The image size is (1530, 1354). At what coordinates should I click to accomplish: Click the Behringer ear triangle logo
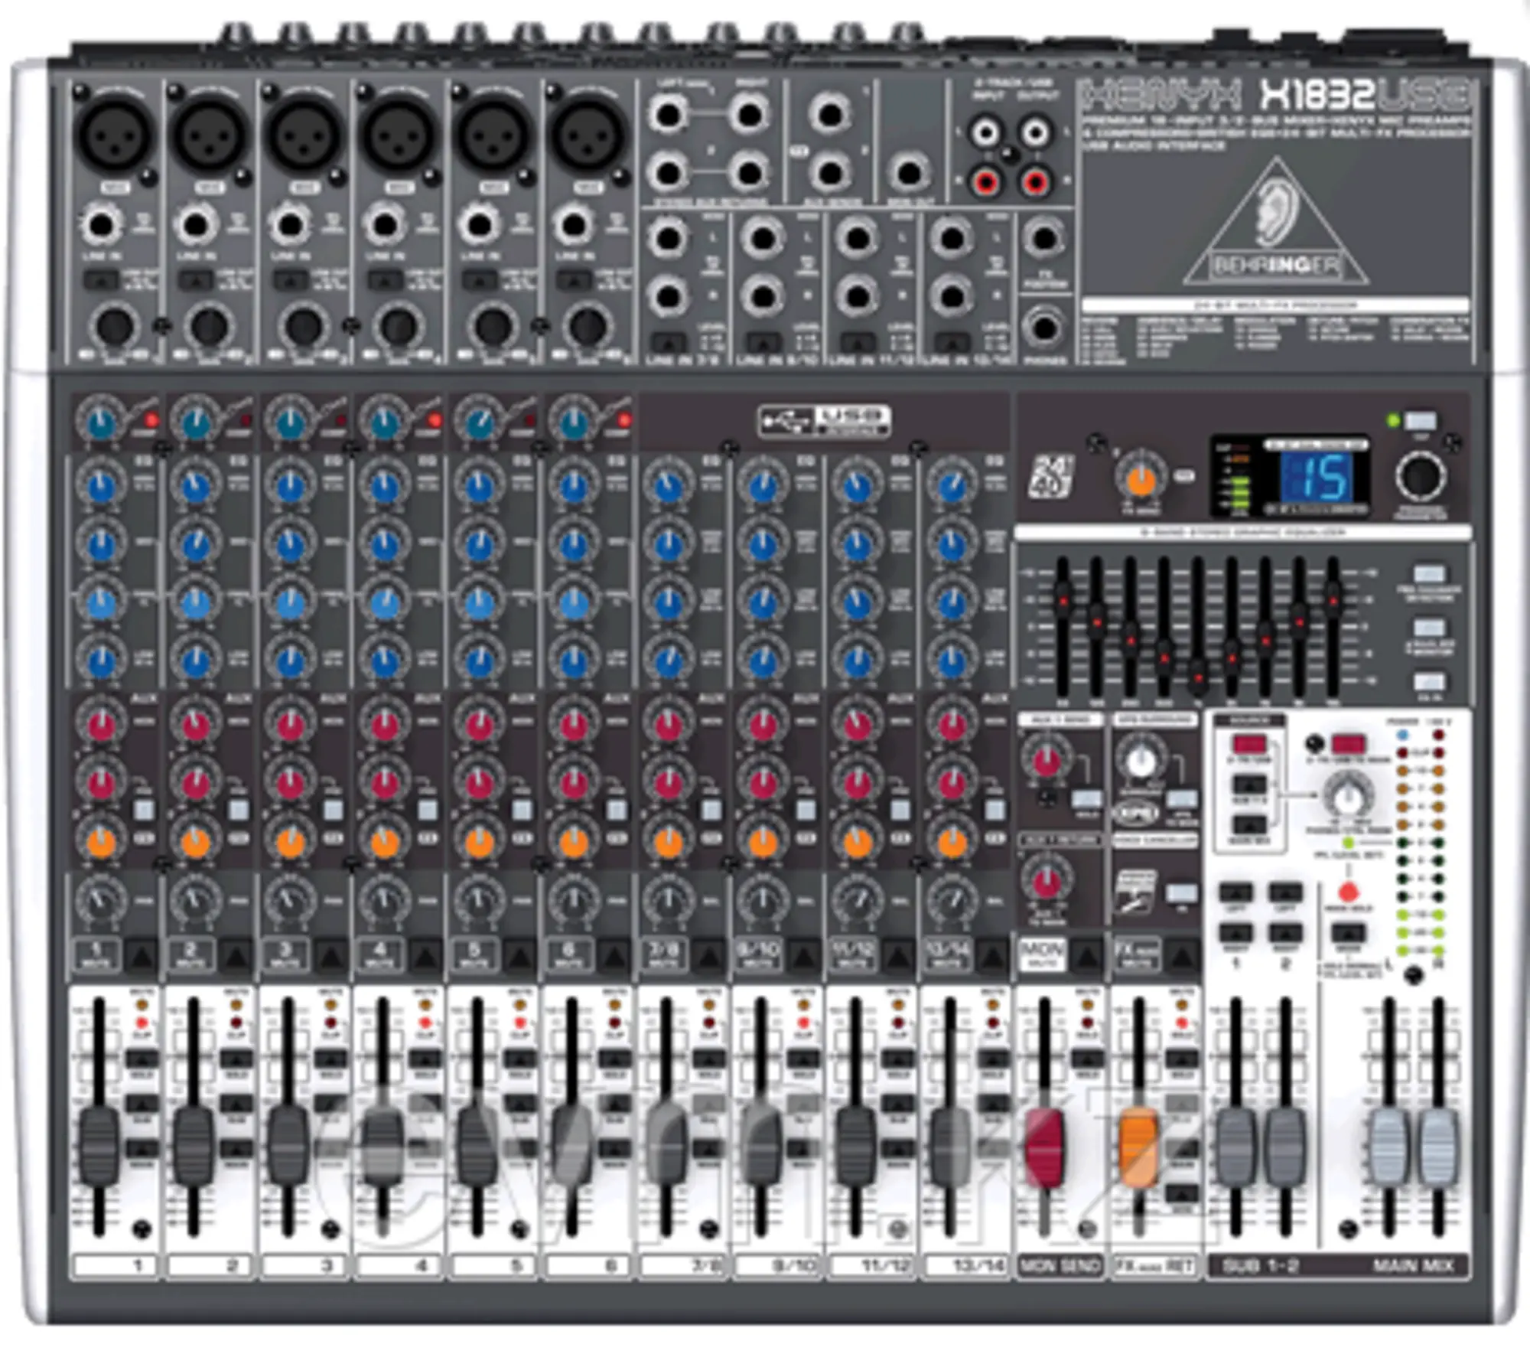1275,223
